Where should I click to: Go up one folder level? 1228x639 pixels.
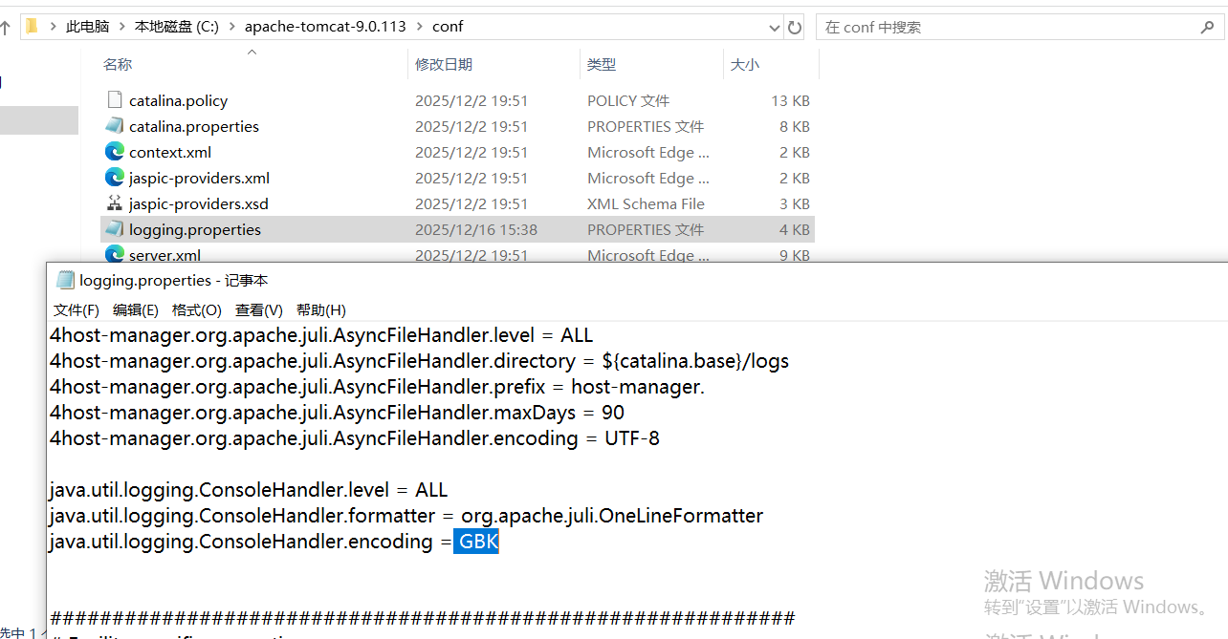pyautogui.click(x=6, y=28)
